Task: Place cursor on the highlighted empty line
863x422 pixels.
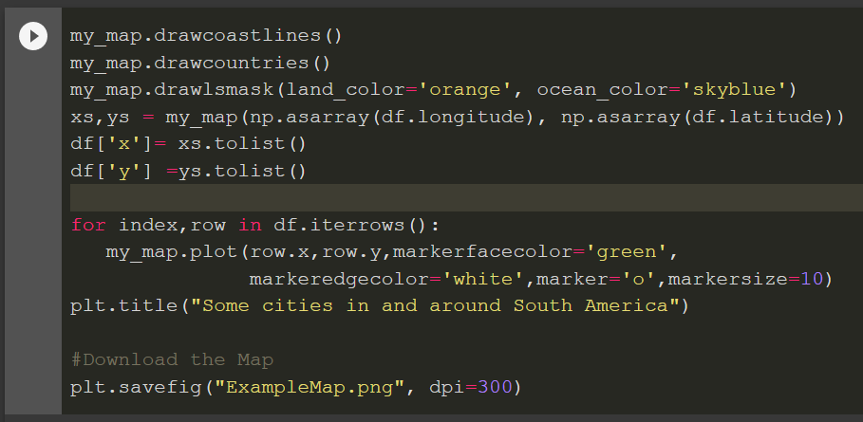Action: click(x=466, y=198)
